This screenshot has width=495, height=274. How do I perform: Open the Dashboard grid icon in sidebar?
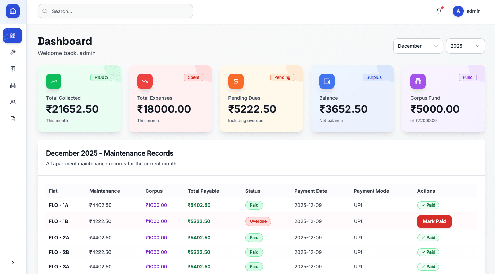12,36
